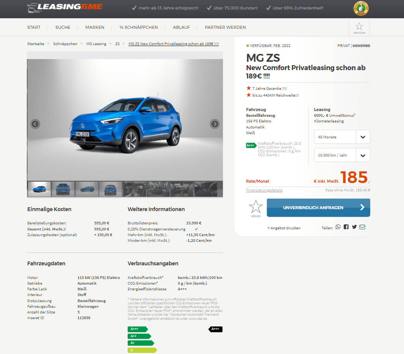The height and width of the screenshot is (354, 404).
Task: Select PRIVAT leasing option
Action: tap(343, 45)
